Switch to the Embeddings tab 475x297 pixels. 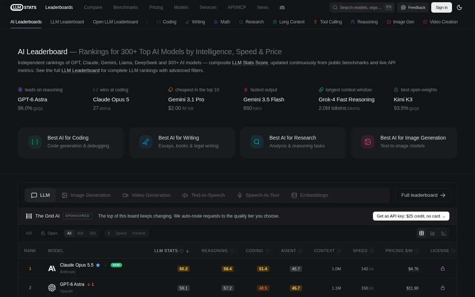(309, 195)
